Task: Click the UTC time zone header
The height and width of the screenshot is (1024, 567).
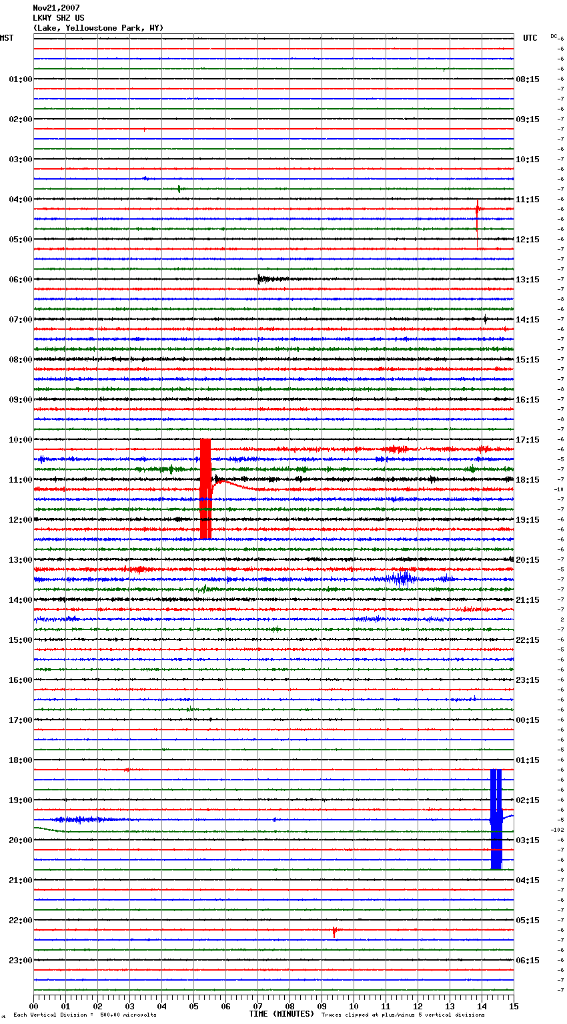Action: pyautogui.click(x=530, y=38)
